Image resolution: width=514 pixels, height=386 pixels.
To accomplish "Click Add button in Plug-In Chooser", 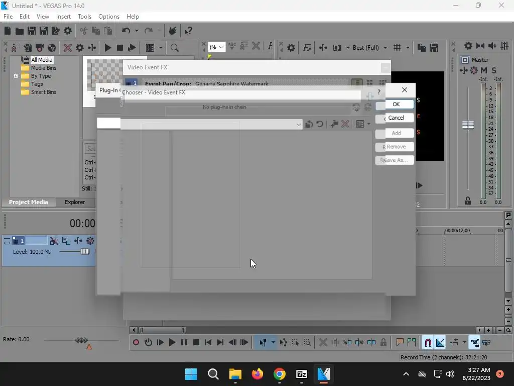I will pyautogui.click(x=396, y=133).
